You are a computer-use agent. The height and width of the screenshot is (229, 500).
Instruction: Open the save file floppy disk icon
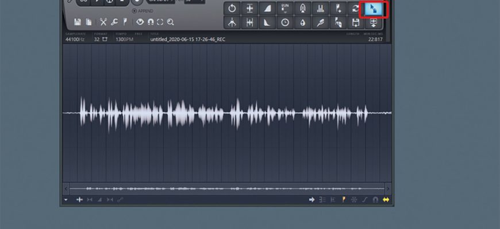tap(77, 22)
